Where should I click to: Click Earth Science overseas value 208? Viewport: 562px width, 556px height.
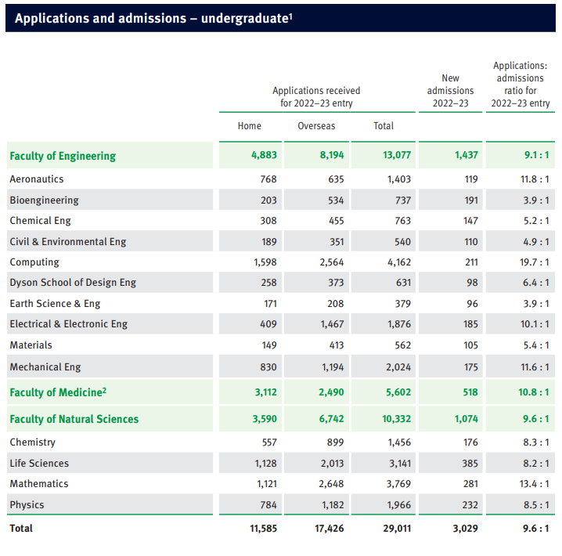click(x=336, y=304)
